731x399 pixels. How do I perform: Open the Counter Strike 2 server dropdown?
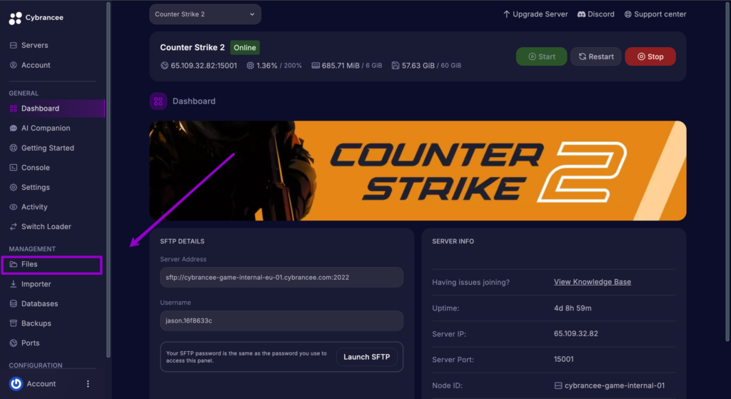coord(205,14)
